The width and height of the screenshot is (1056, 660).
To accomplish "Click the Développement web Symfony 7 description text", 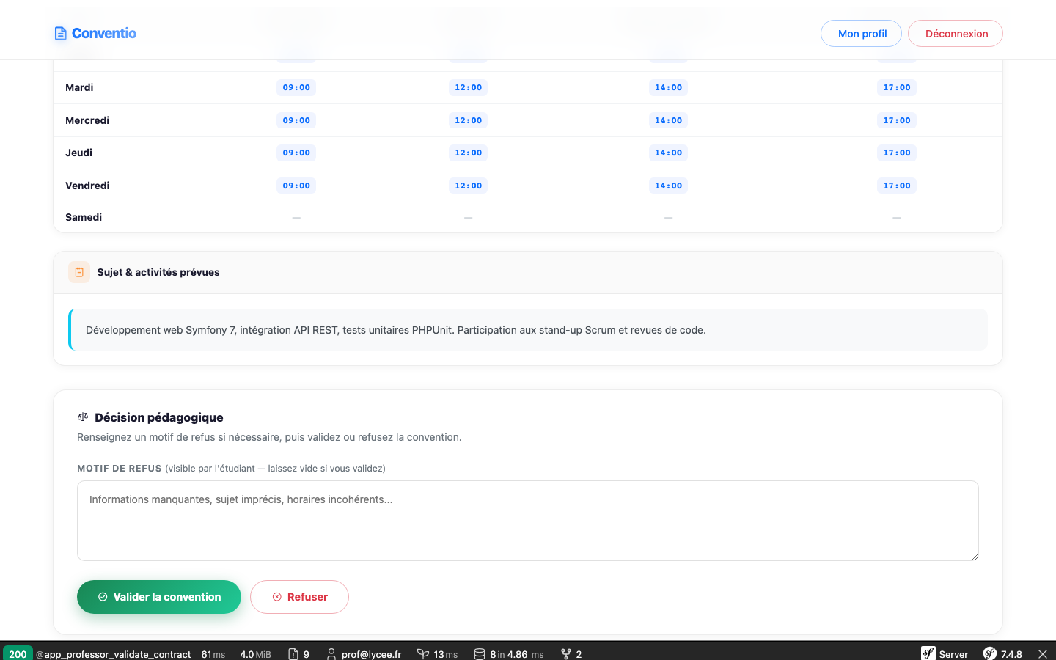I will [x=396, y=330].
